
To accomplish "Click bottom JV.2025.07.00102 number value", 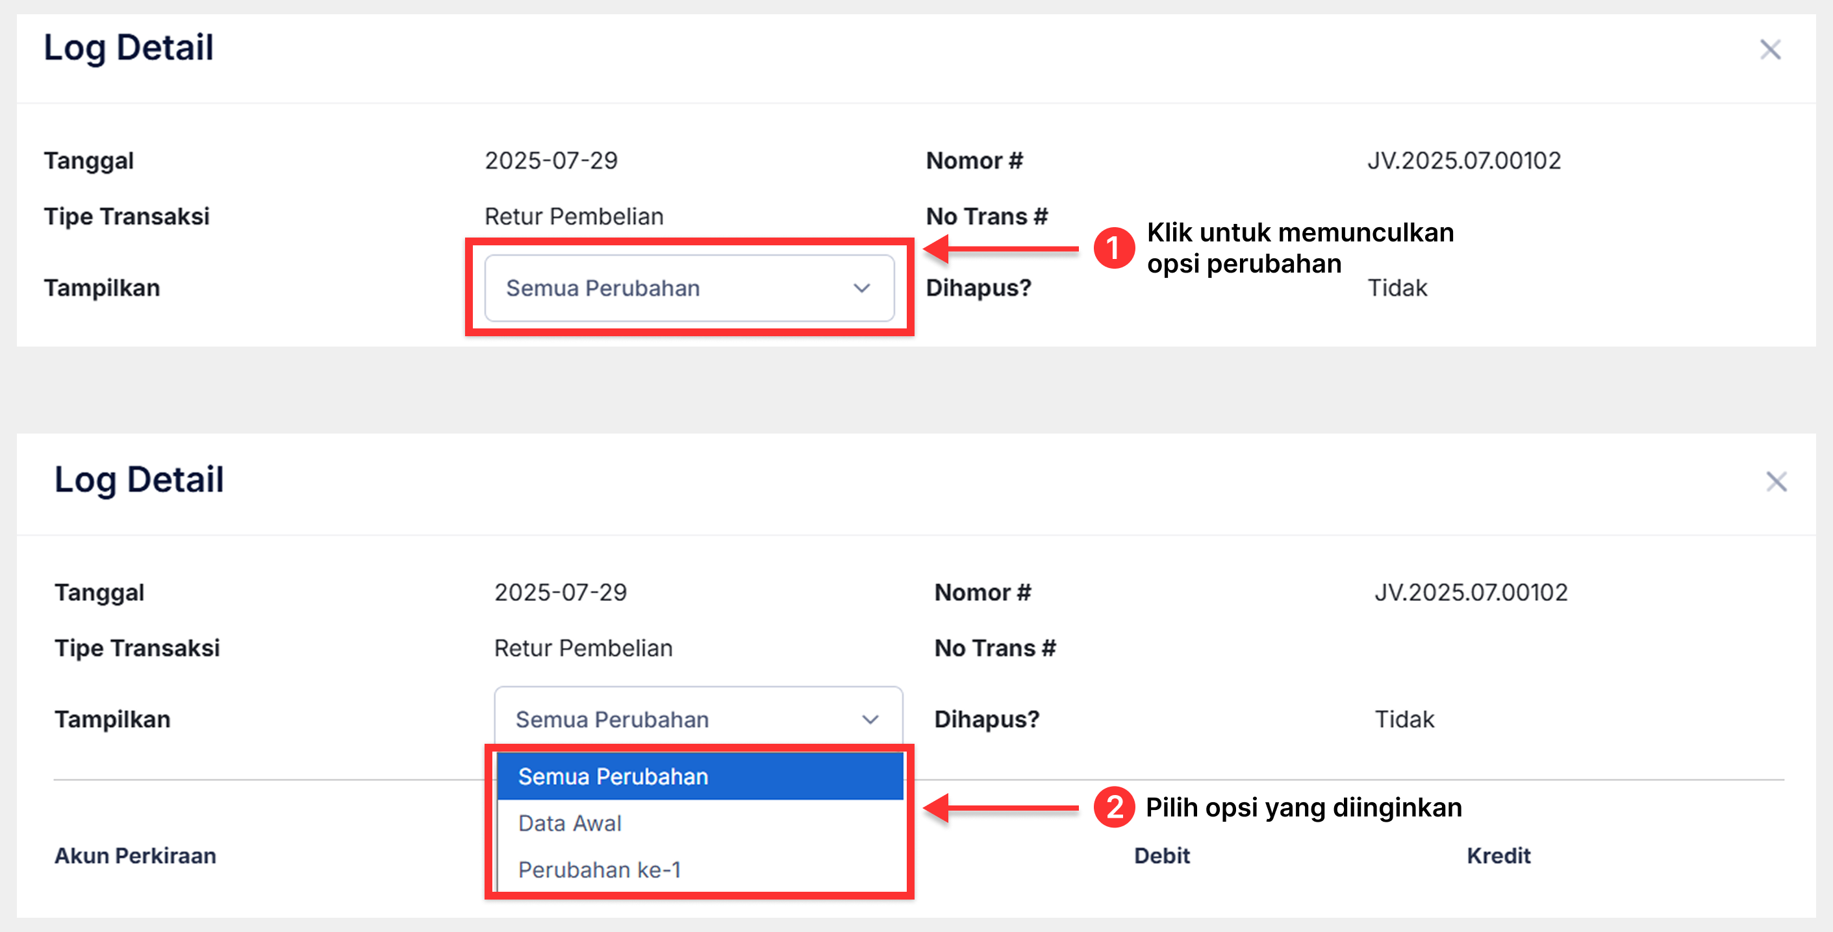I will pos(1471,592).
